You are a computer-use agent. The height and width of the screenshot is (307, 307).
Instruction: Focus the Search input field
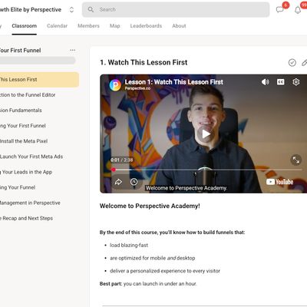point(176,9)
